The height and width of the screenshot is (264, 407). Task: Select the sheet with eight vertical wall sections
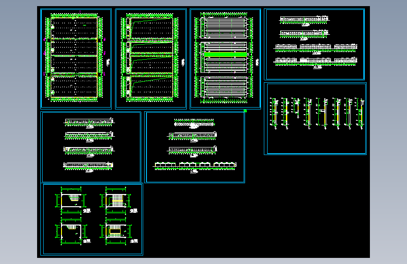pos(315,118)
